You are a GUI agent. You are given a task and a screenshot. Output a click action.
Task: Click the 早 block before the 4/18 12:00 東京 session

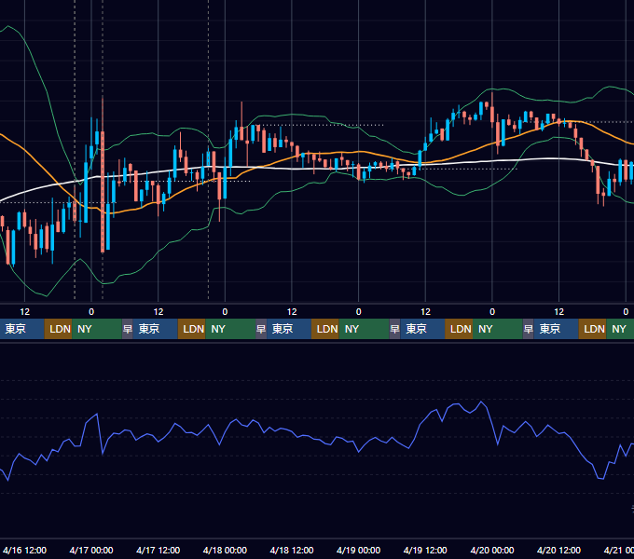pyautogui.click(x=261, y=329)
